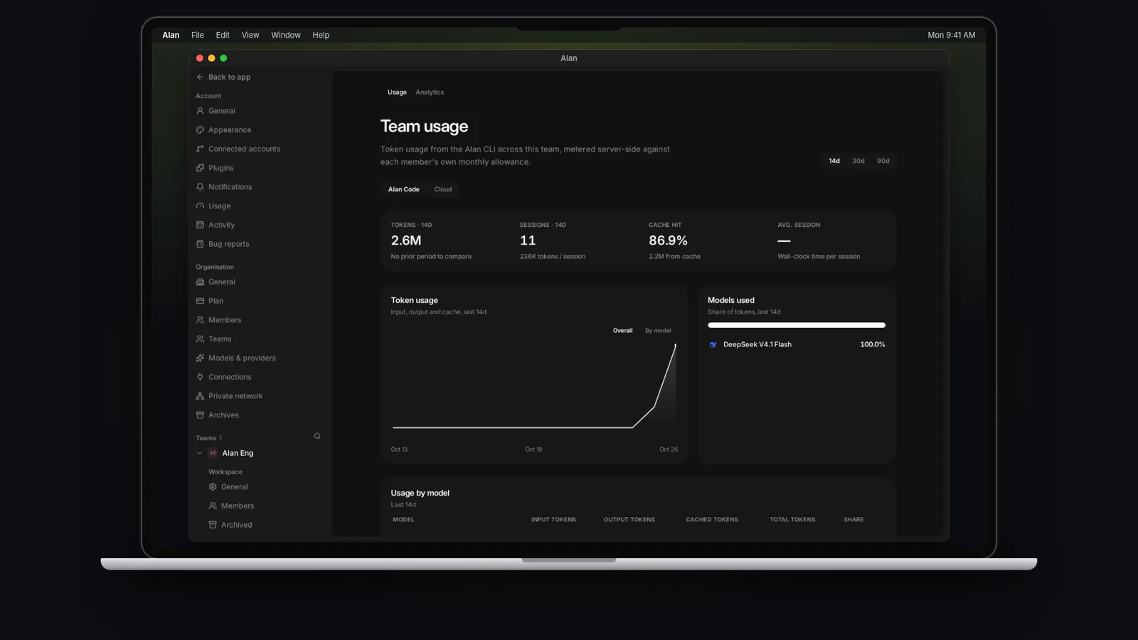Show the Overall chart view
Image resolution: width=1138 pixels, height=640 pixels.
pyautogui.click(x=623, y=331)
